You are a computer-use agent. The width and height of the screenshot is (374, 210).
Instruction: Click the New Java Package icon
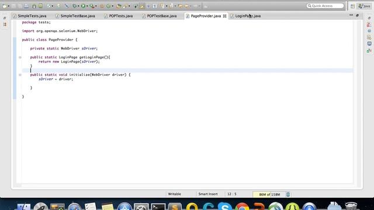[x=102, y=6]
